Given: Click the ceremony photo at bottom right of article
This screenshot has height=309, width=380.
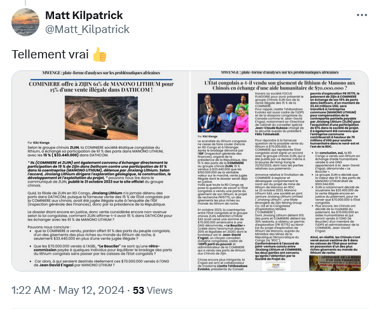Looking at the screenshot, I should (x=335, y=263).
